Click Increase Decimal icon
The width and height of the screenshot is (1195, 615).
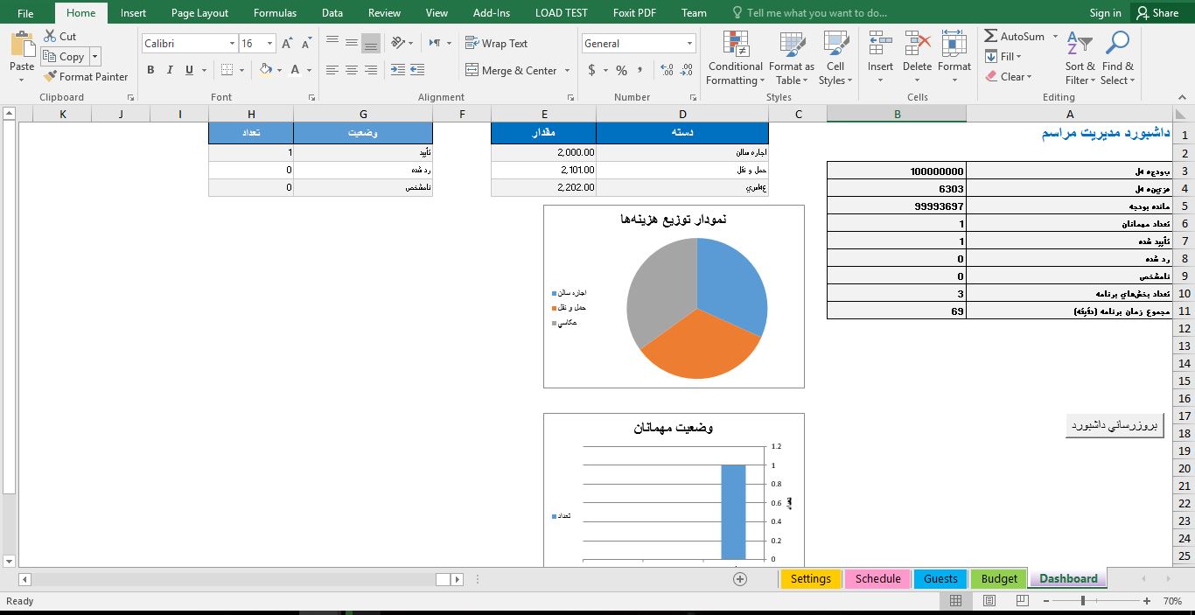pos(667,70)
